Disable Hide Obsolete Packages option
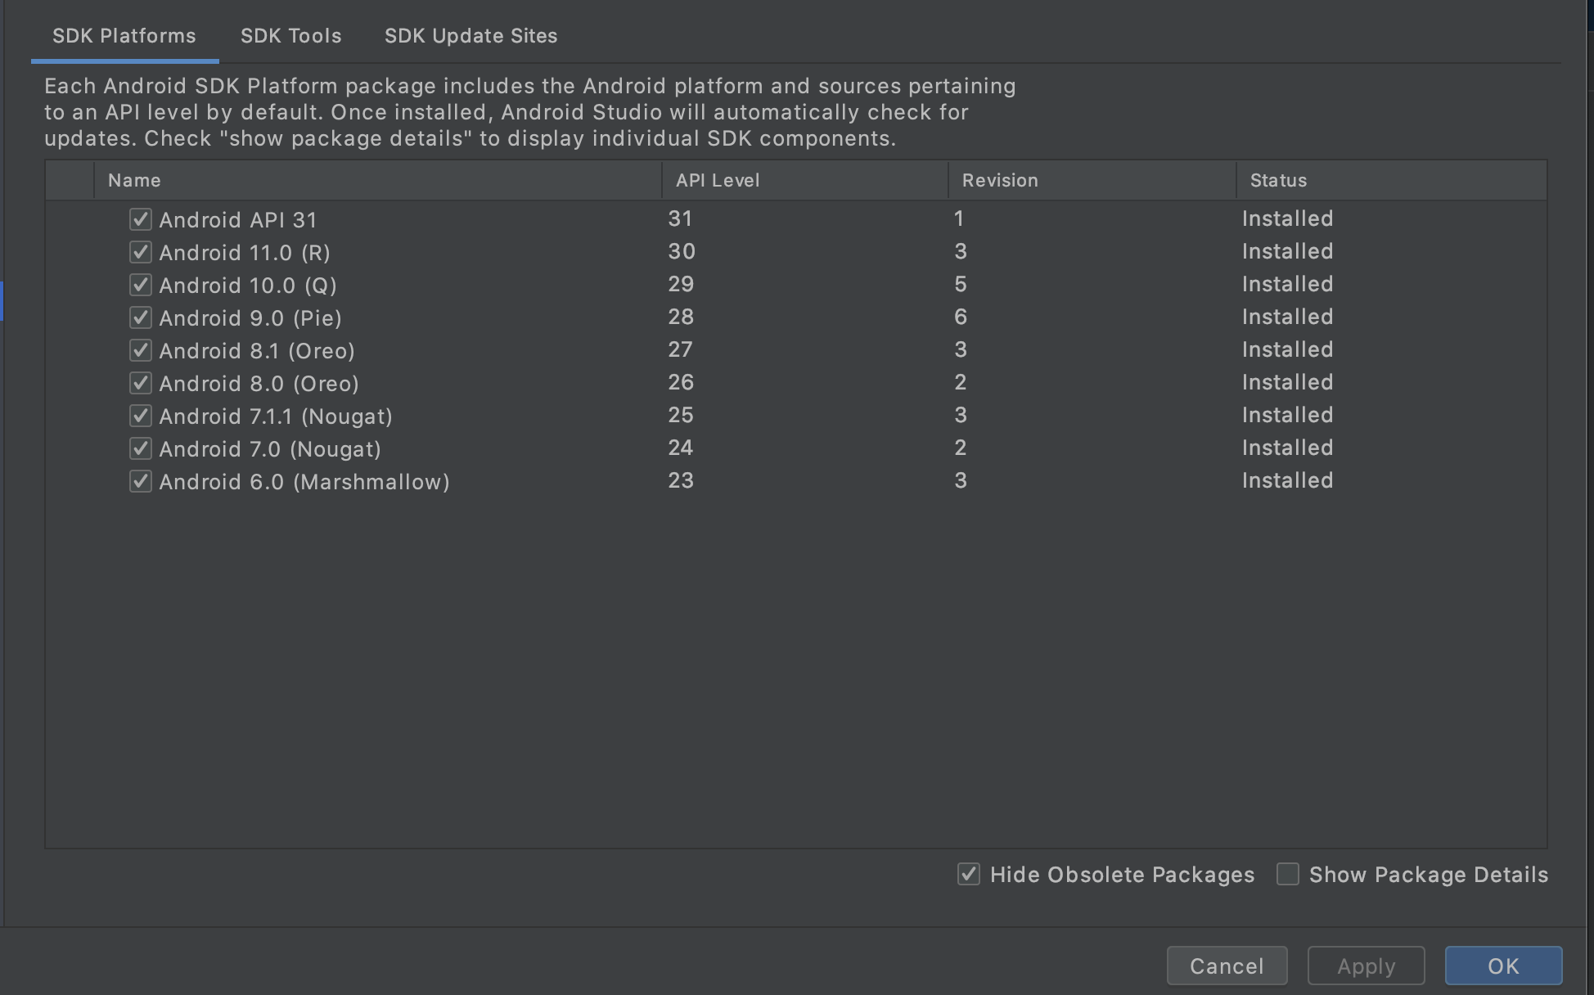Image resolution: width=1594 pixels, height=995 pixels. tap(969, 875)
